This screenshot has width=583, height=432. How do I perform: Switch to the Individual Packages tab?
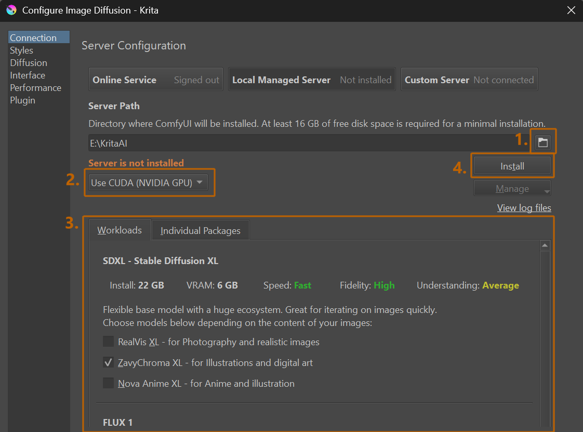(x=200, y=230)
